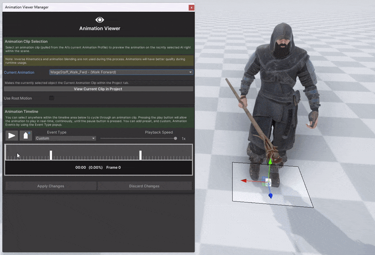Click View Current Clip in Project
Image resolution: width=375 pixels, height=255 pixels.
coord(98,89)
